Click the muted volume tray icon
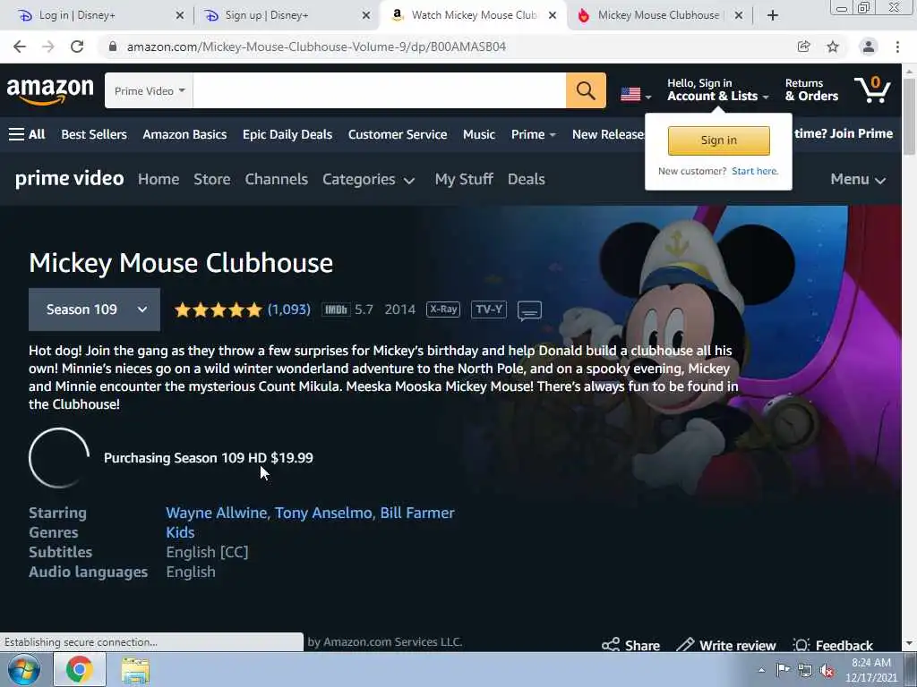Viewport: 917px width, 687px height. tap(827, 671)
